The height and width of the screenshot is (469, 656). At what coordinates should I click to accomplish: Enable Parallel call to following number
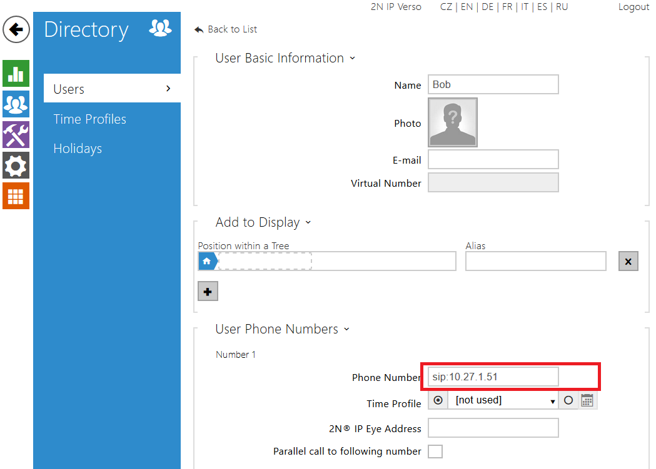point(435,451)
